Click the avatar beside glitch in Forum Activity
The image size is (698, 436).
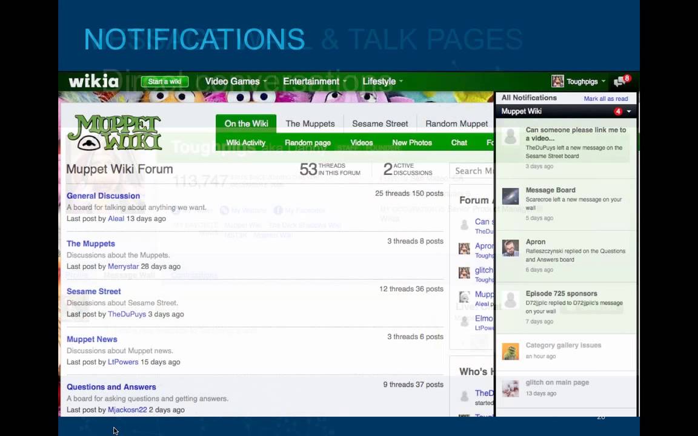tap(464, 272)
